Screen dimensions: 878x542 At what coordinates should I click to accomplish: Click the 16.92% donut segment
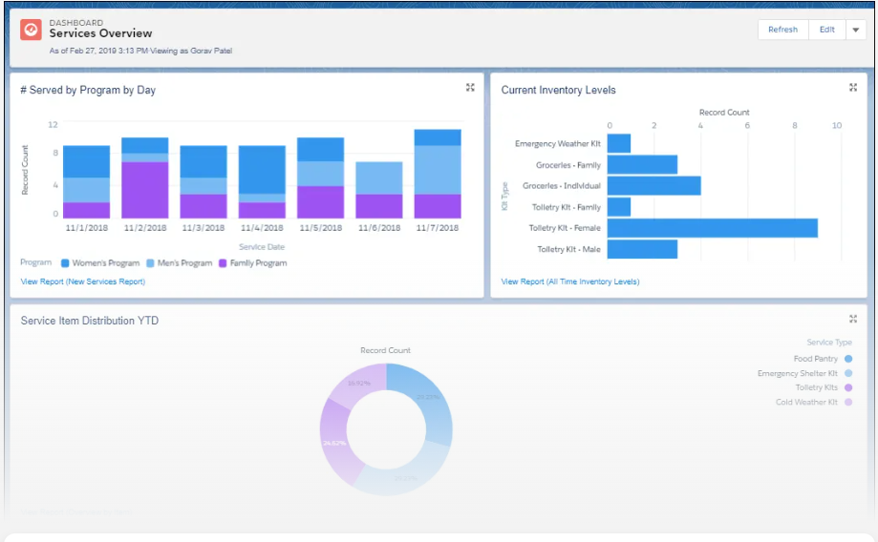[x=358, y=384]
